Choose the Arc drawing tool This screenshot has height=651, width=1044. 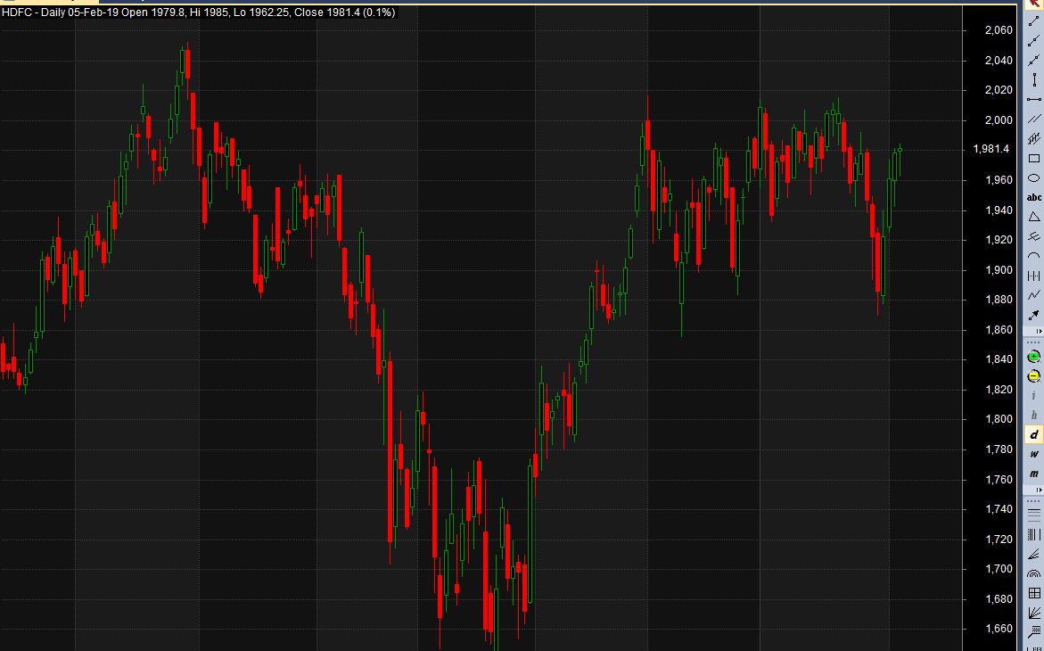pyautogui.click(x=1034, y=256)
